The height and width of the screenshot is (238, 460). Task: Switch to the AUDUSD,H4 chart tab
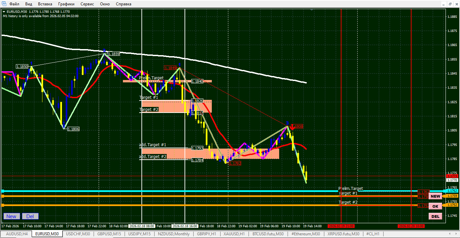coord(17,234)
